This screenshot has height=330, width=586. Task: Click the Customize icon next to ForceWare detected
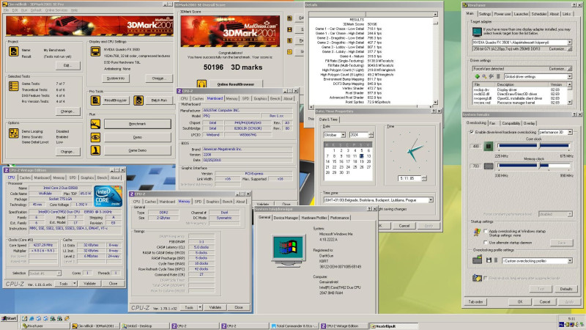(570, 69)
